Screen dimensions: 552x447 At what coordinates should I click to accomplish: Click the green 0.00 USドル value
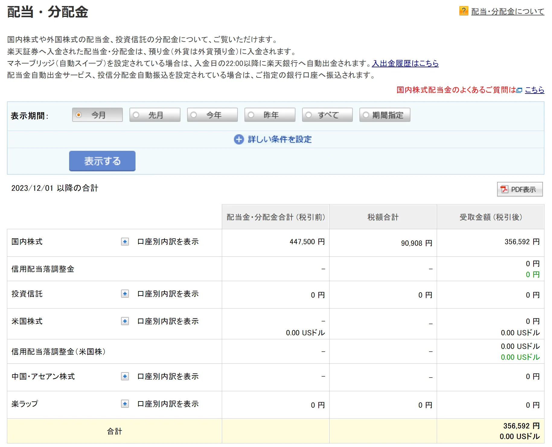[520, 357]
